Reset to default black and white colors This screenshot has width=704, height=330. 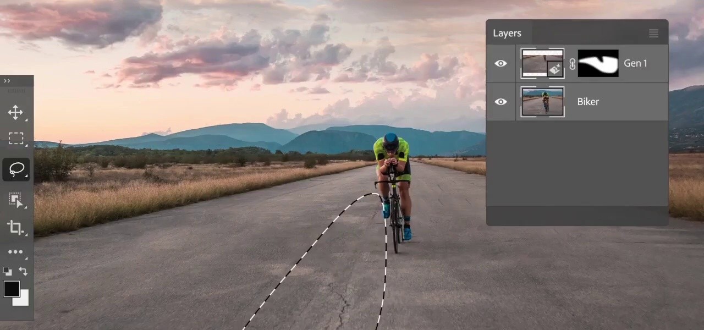(7, 271)
